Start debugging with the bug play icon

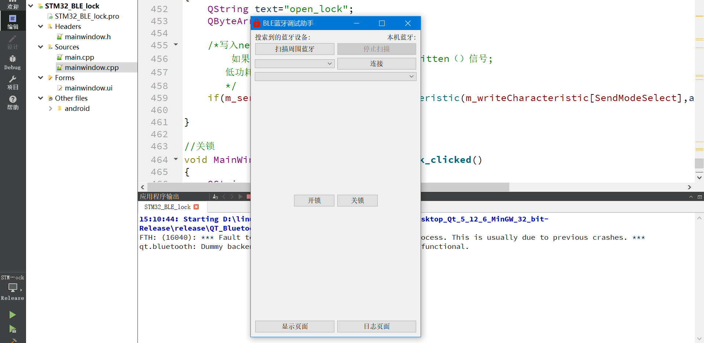click(12, 329)
